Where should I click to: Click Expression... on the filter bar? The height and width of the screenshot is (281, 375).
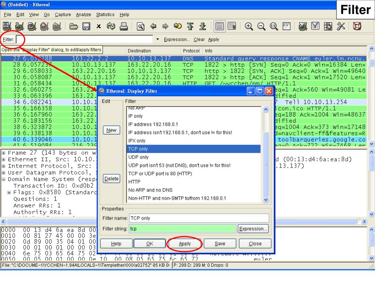[177, 40]
